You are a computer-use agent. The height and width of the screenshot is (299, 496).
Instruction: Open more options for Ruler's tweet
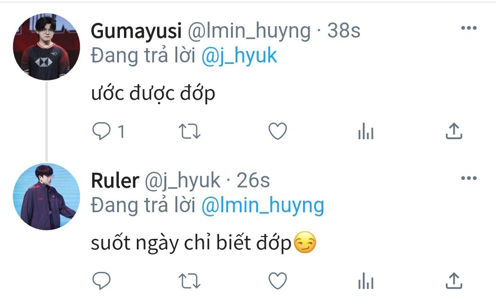(x=468, y=178)
